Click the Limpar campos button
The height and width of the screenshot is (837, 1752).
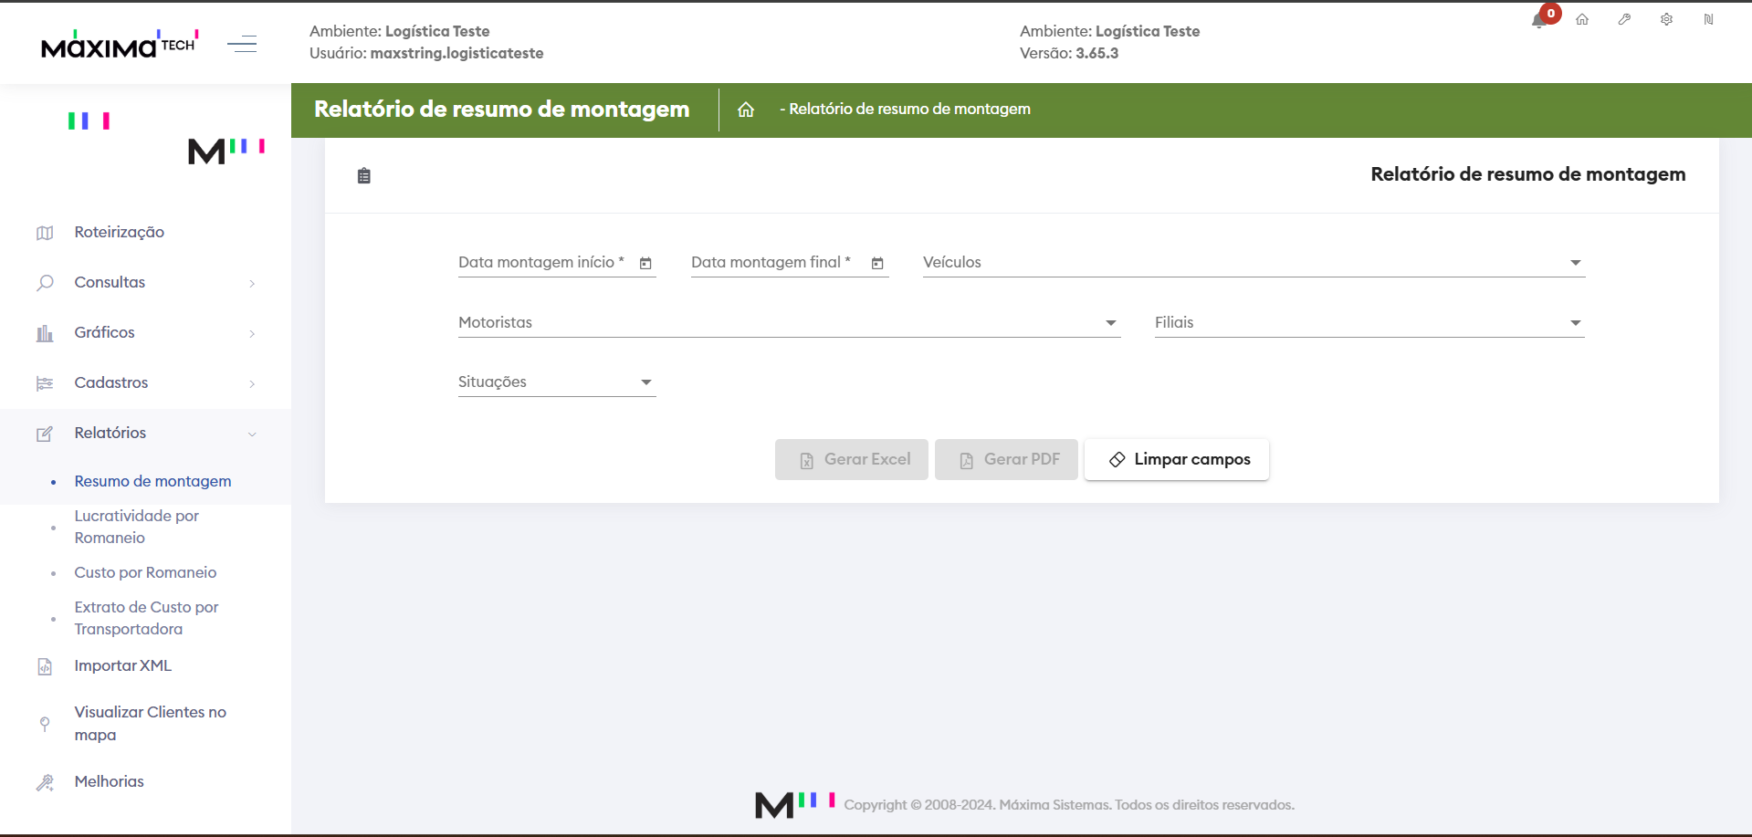[x=1177, y=460]
